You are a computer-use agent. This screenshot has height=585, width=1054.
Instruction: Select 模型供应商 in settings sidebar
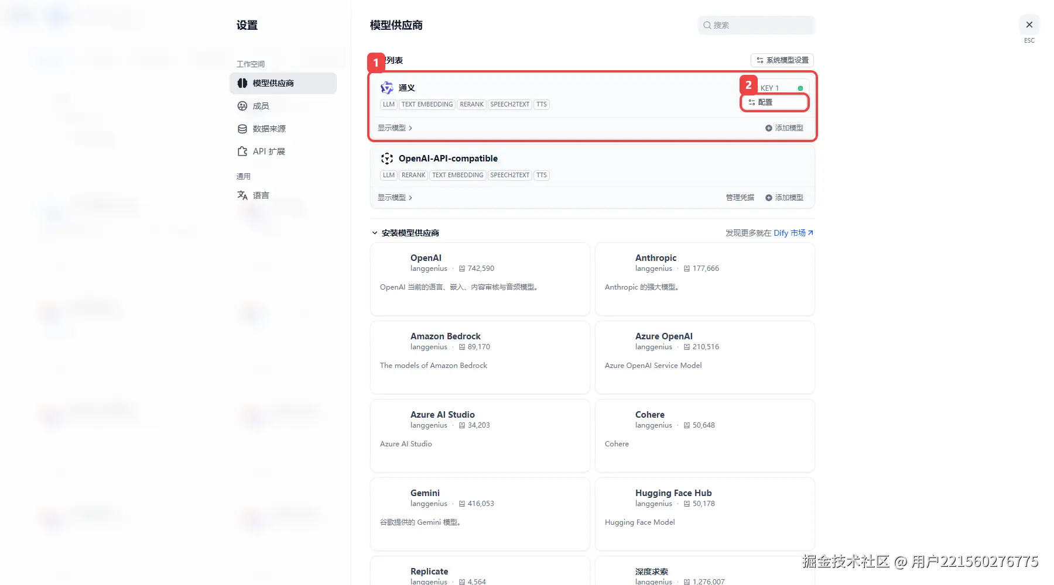point(283,83)
